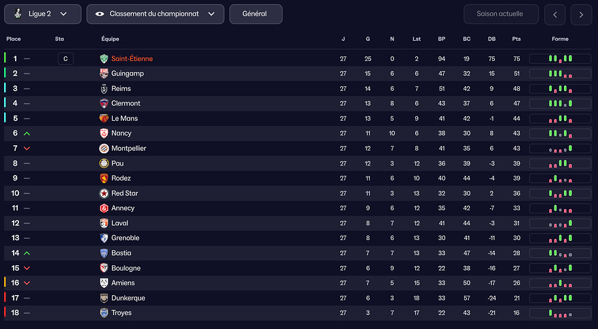Go to next season with right arrow

click(x=581, y=14)
